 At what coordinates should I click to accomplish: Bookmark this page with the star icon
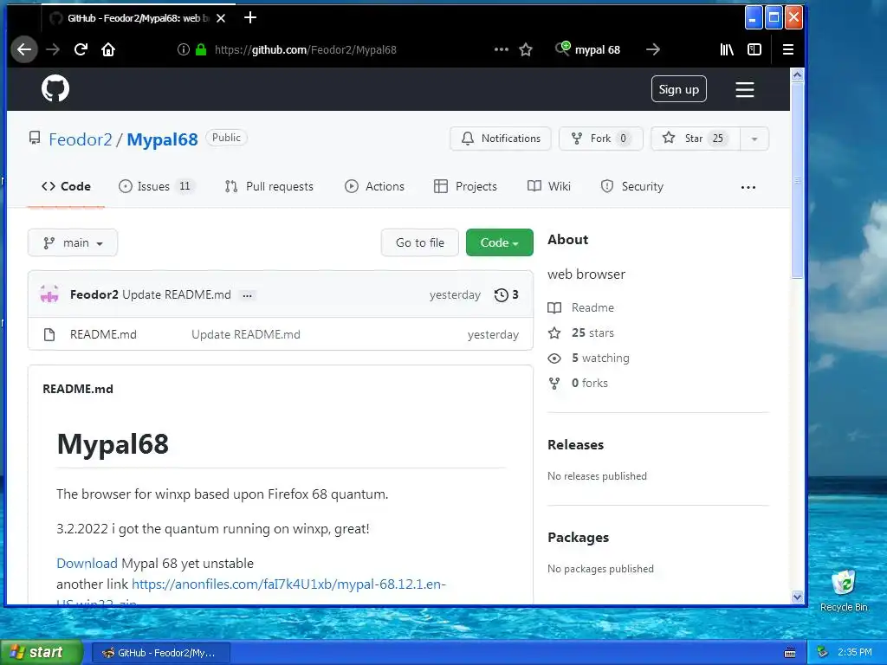pos(526,49)
